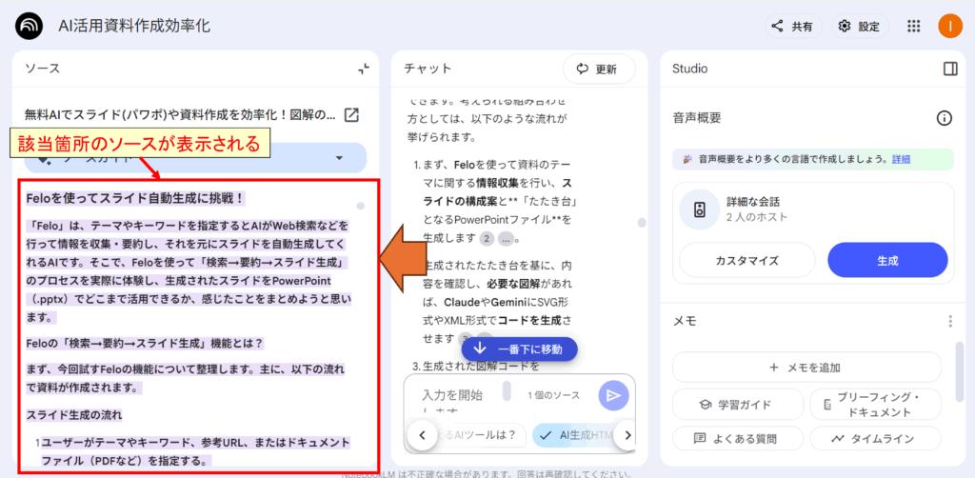Click the send message arrow icon
The height and width of the screenshot is (478, 975).
click(x=614, y=396)
